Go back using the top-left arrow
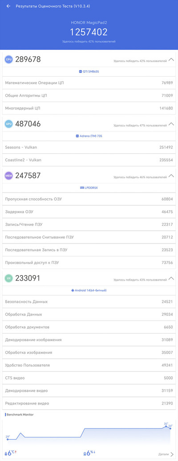This screenshot has height=461, width=178. (x=8, y=6)
